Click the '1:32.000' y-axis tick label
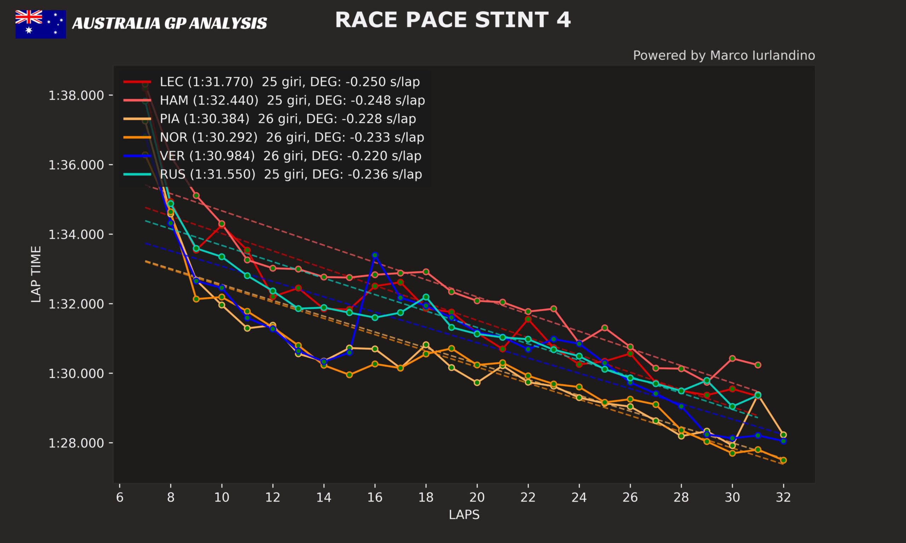Screen dimensions: 906x543 76,304
